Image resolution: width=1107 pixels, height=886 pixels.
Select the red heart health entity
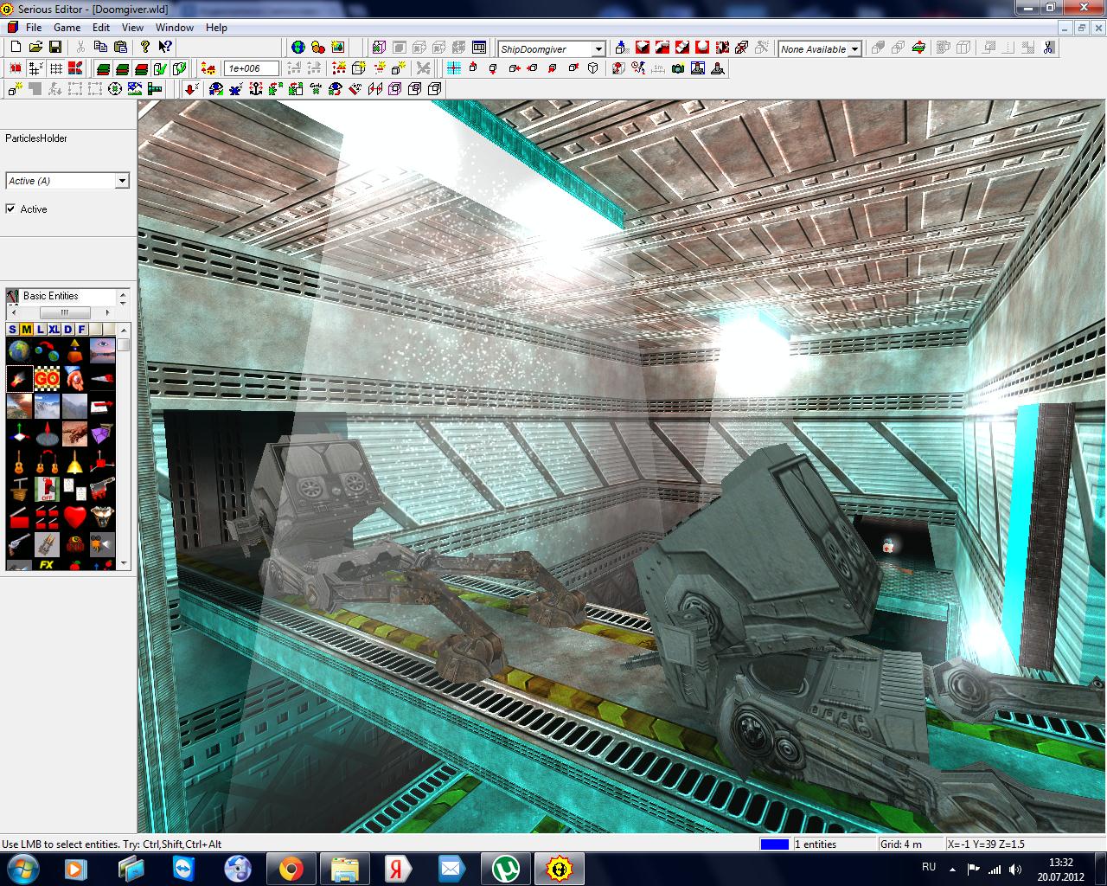coord(74,517)
